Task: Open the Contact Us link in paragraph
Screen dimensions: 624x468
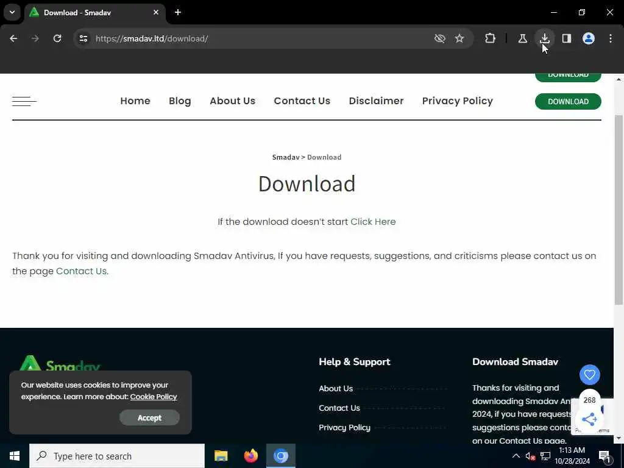Action: tap(81, 271)
